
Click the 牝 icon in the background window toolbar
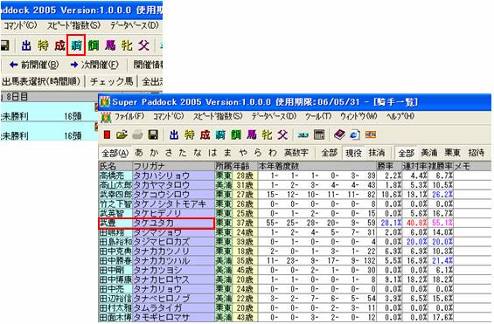coord(127,45)
